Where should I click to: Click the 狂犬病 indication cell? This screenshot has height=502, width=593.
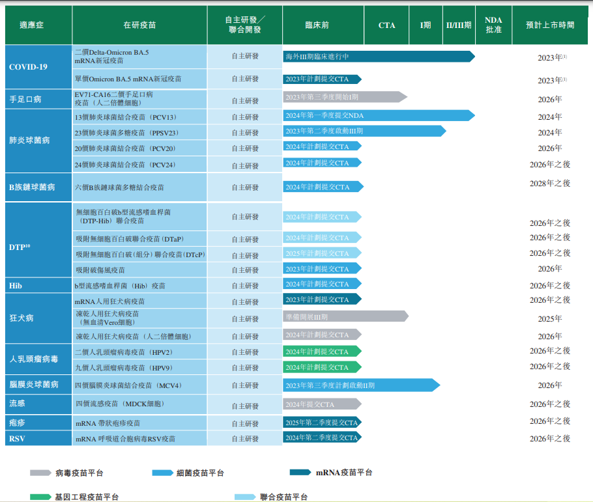(x=38, y=318)
